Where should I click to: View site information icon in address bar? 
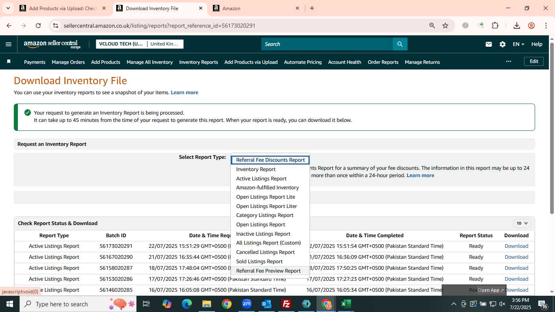(56, 26)
